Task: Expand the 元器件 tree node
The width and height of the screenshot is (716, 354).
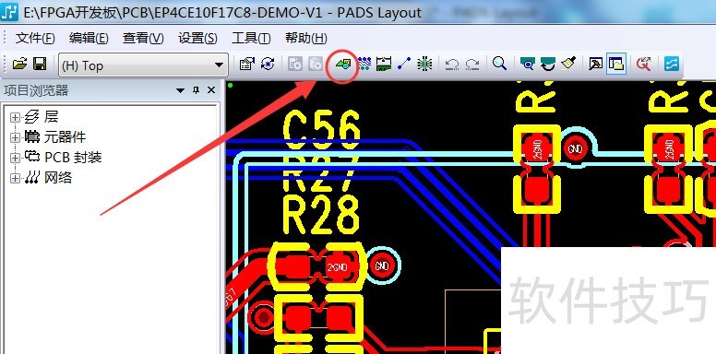Action: pyautogui.click(x=15, y=137)
